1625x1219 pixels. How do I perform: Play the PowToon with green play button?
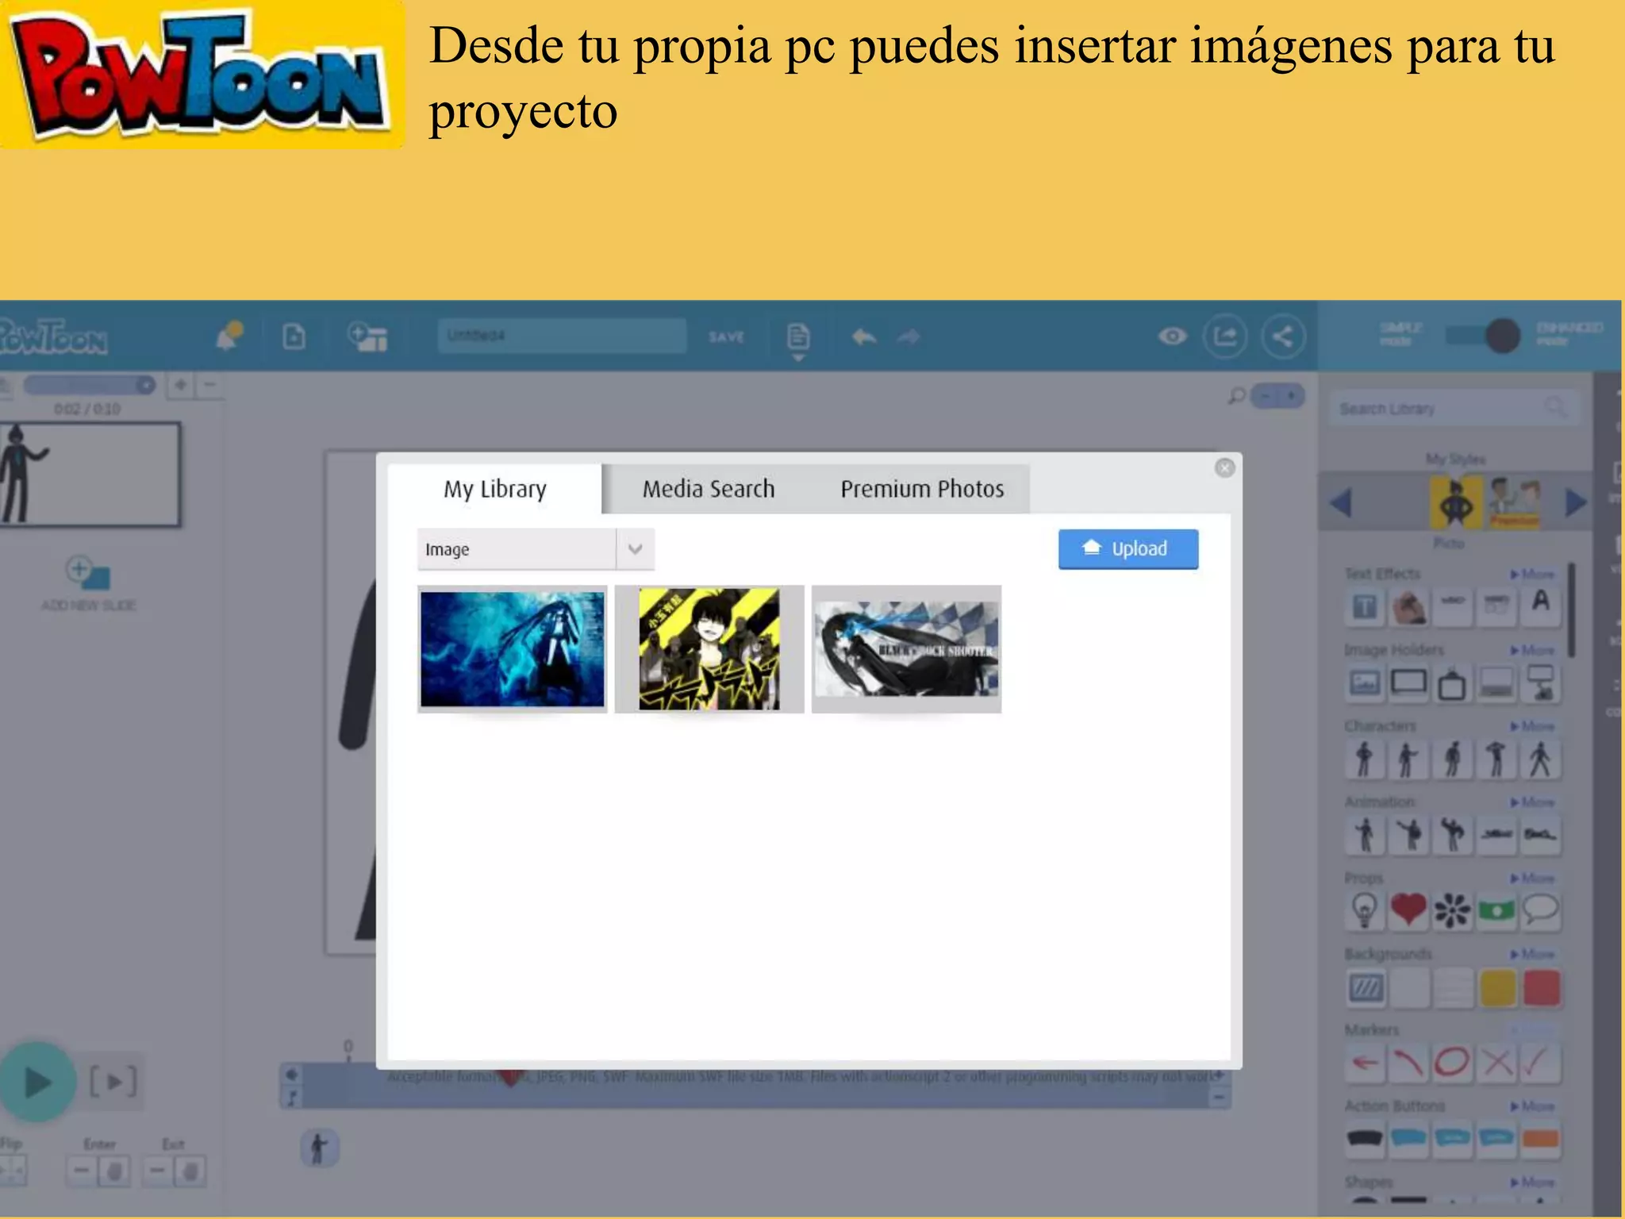(36, 1082)
